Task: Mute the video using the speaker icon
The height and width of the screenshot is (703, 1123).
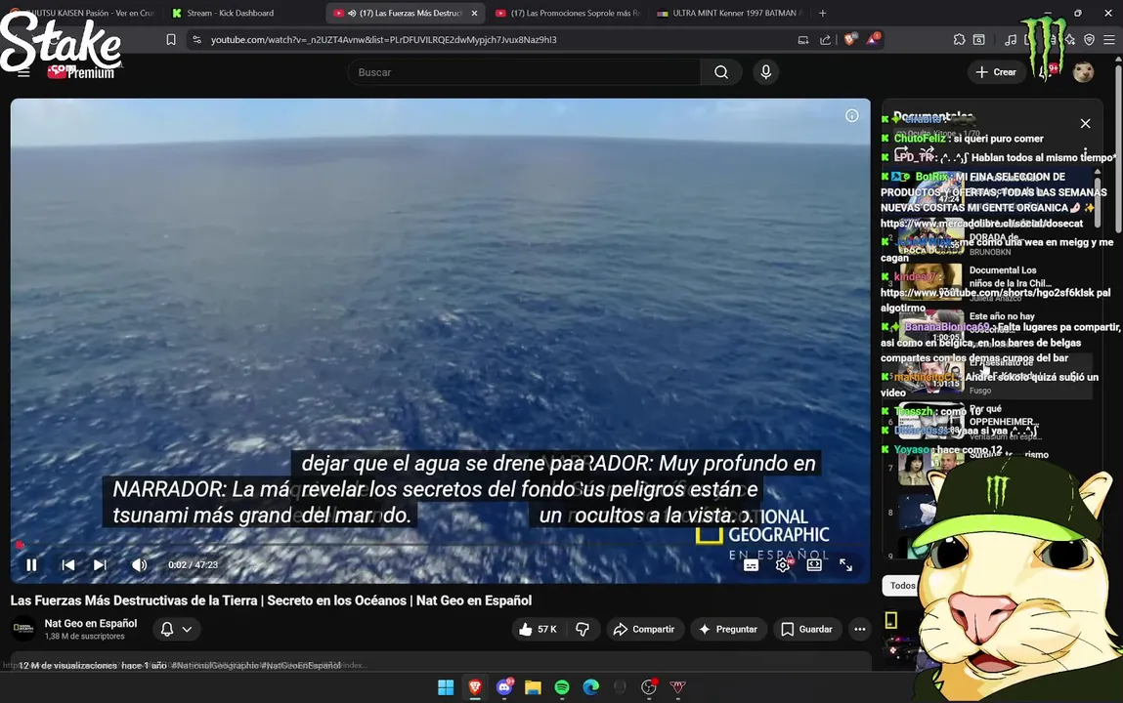Action: [139, 565]
